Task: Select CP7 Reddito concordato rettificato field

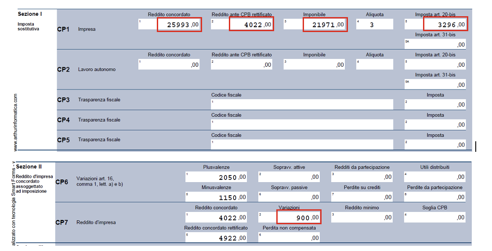Action: 217,238
